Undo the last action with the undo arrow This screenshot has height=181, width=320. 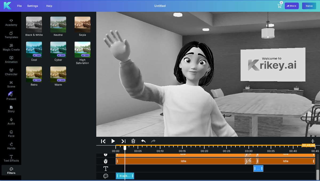pyautogui.click(x=143, y=141)
